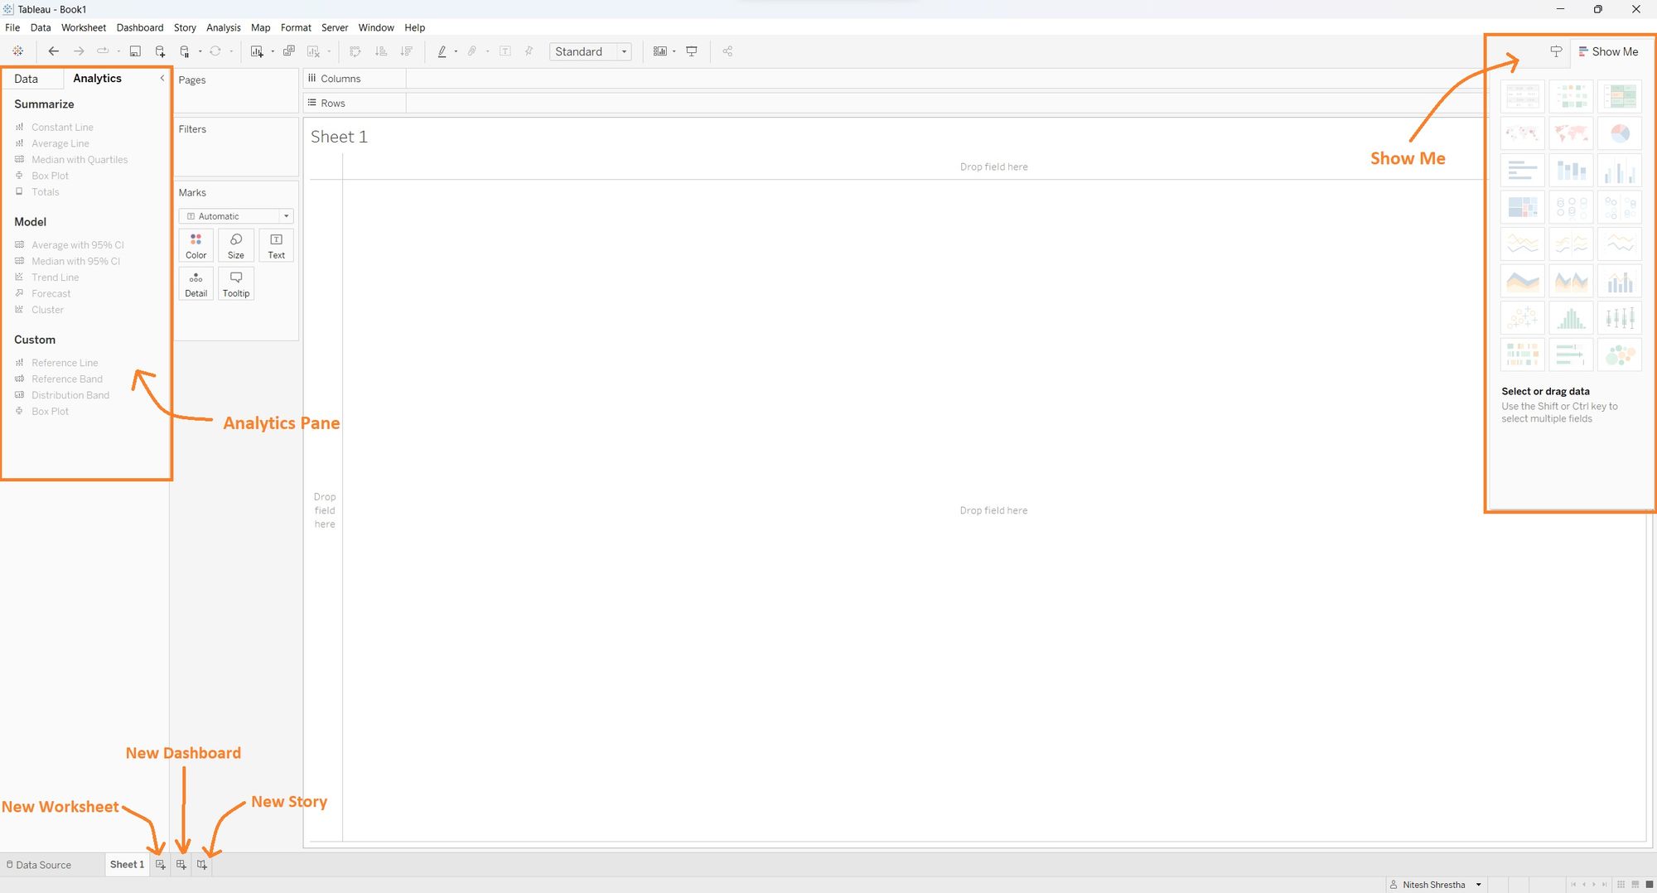
Task: Open the Standard fit view dropdown
Action: (x=591, y=51)
